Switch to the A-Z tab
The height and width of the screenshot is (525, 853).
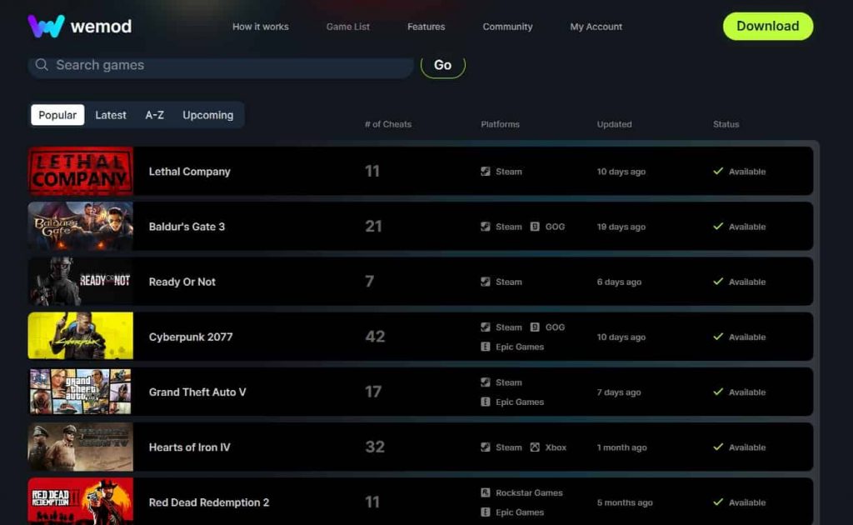154,115
